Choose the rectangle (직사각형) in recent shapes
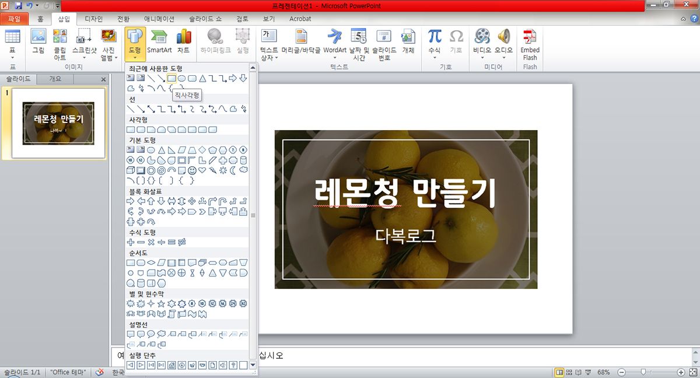Screen dimensions: 700x378 click(x=171, y=78)
